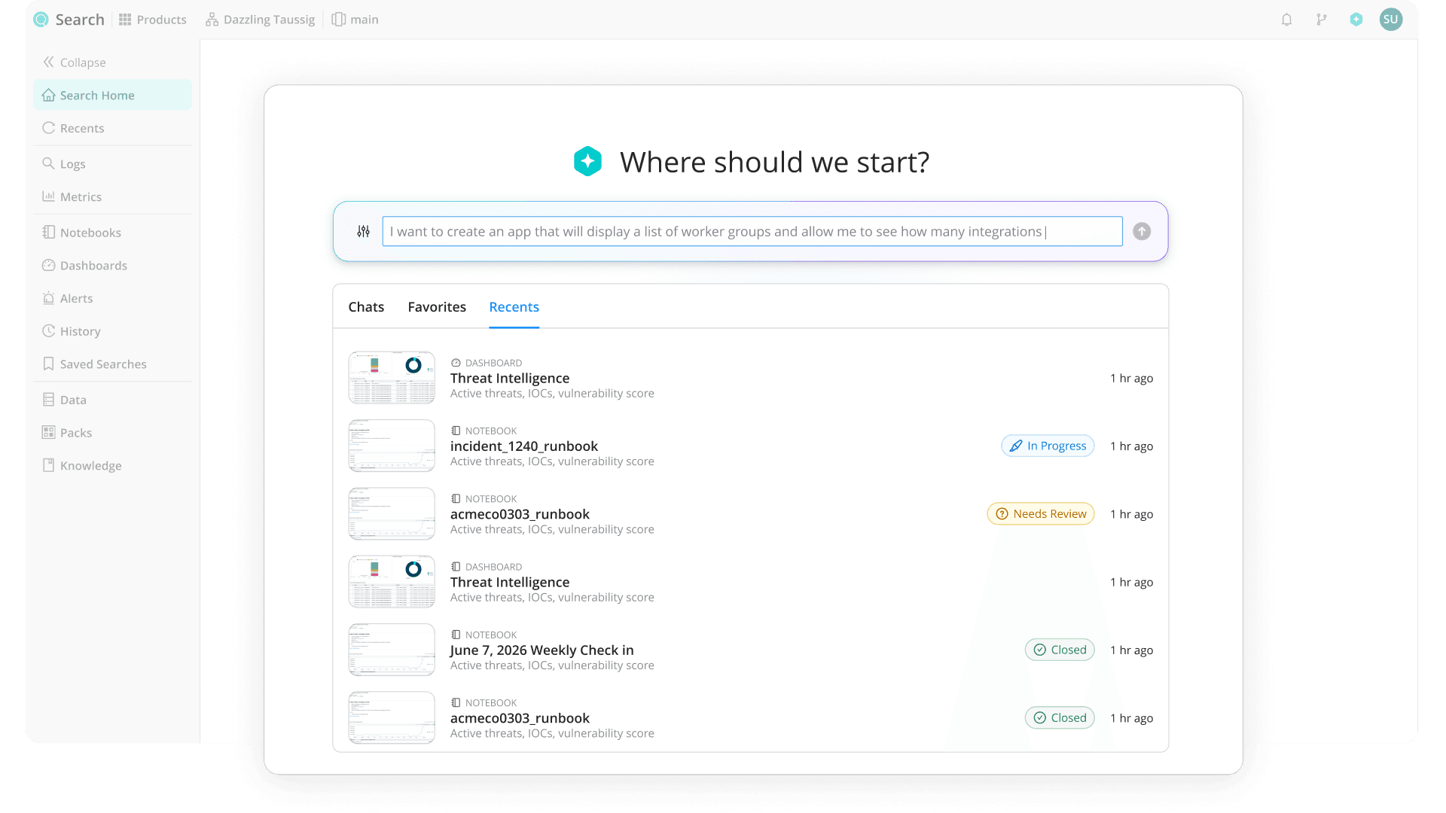Open the AI assistant icon in header
This screenshot has width=1446, height=813.
click(x=1356, y=20)
